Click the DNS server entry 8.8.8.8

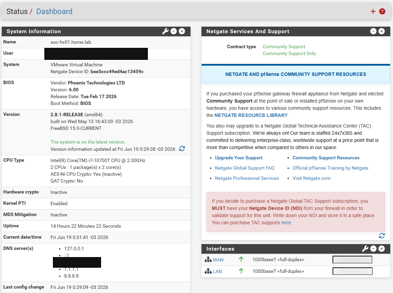click(71, 276)
